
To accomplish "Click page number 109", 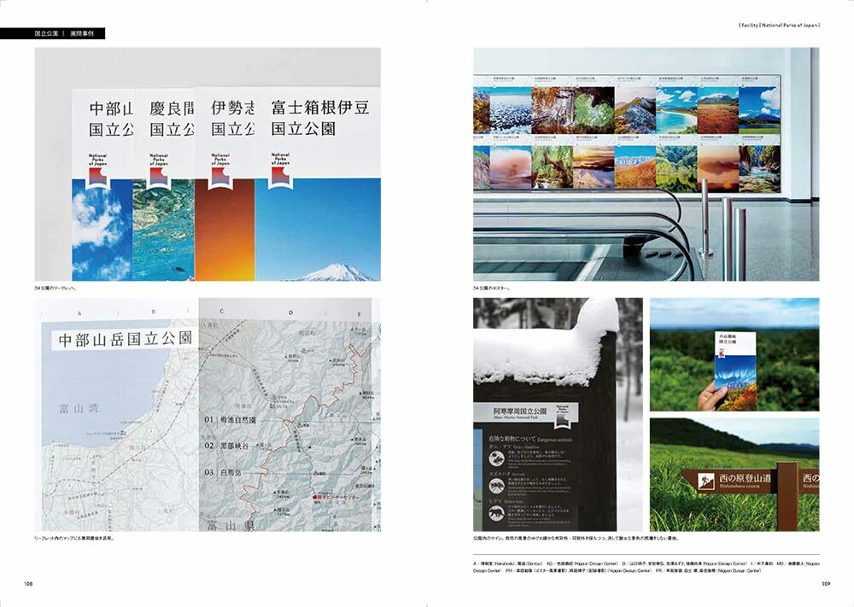I will [825, 585].
